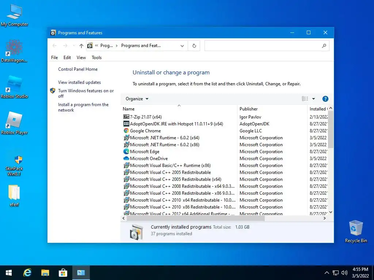Open My Computer desktop icon
The height and width of the screenshot is (280, 374).
pos(14,16)
